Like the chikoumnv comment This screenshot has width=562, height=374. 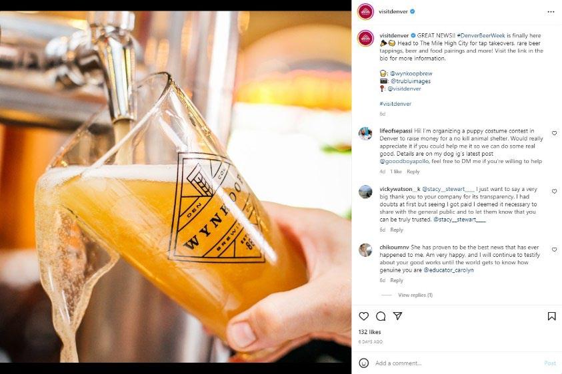554,250
